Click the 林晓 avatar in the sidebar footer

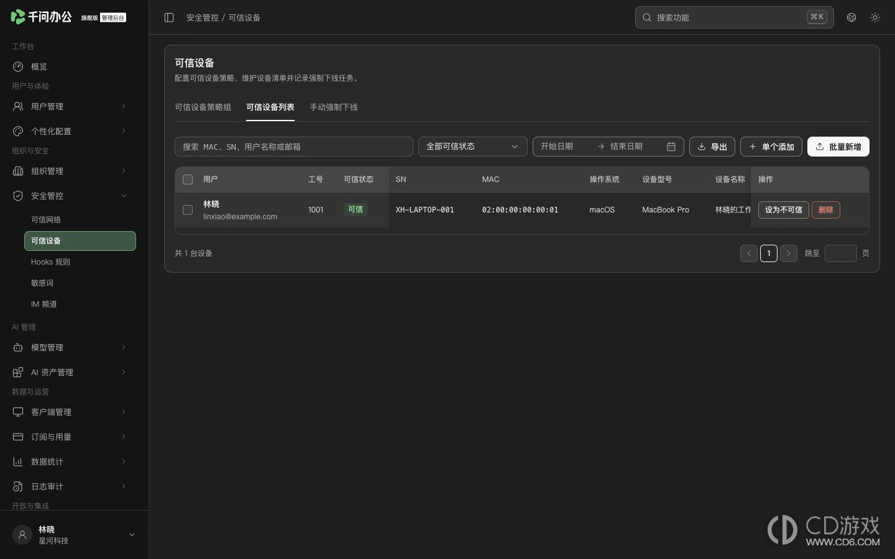tap(22, 535)
